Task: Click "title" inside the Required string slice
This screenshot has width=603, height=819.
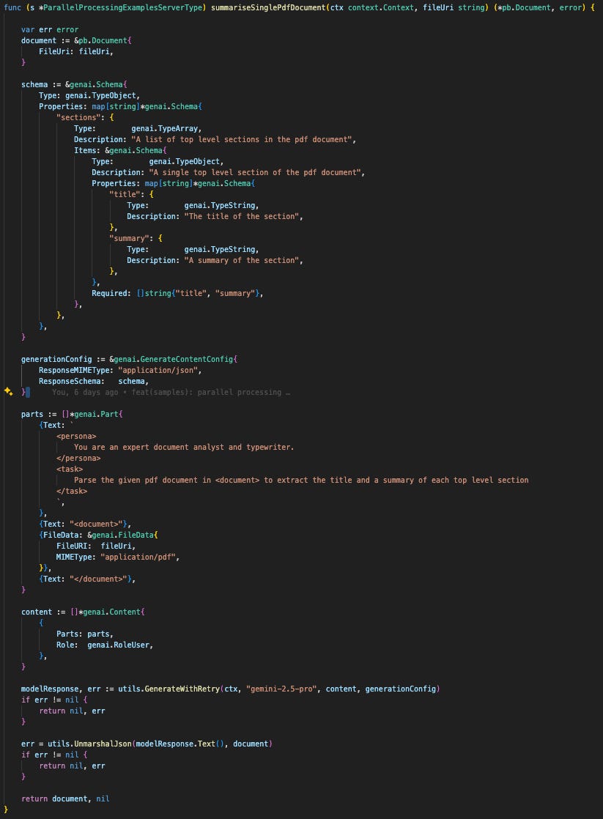Action: pyautogui.click(x=190, y=294)
